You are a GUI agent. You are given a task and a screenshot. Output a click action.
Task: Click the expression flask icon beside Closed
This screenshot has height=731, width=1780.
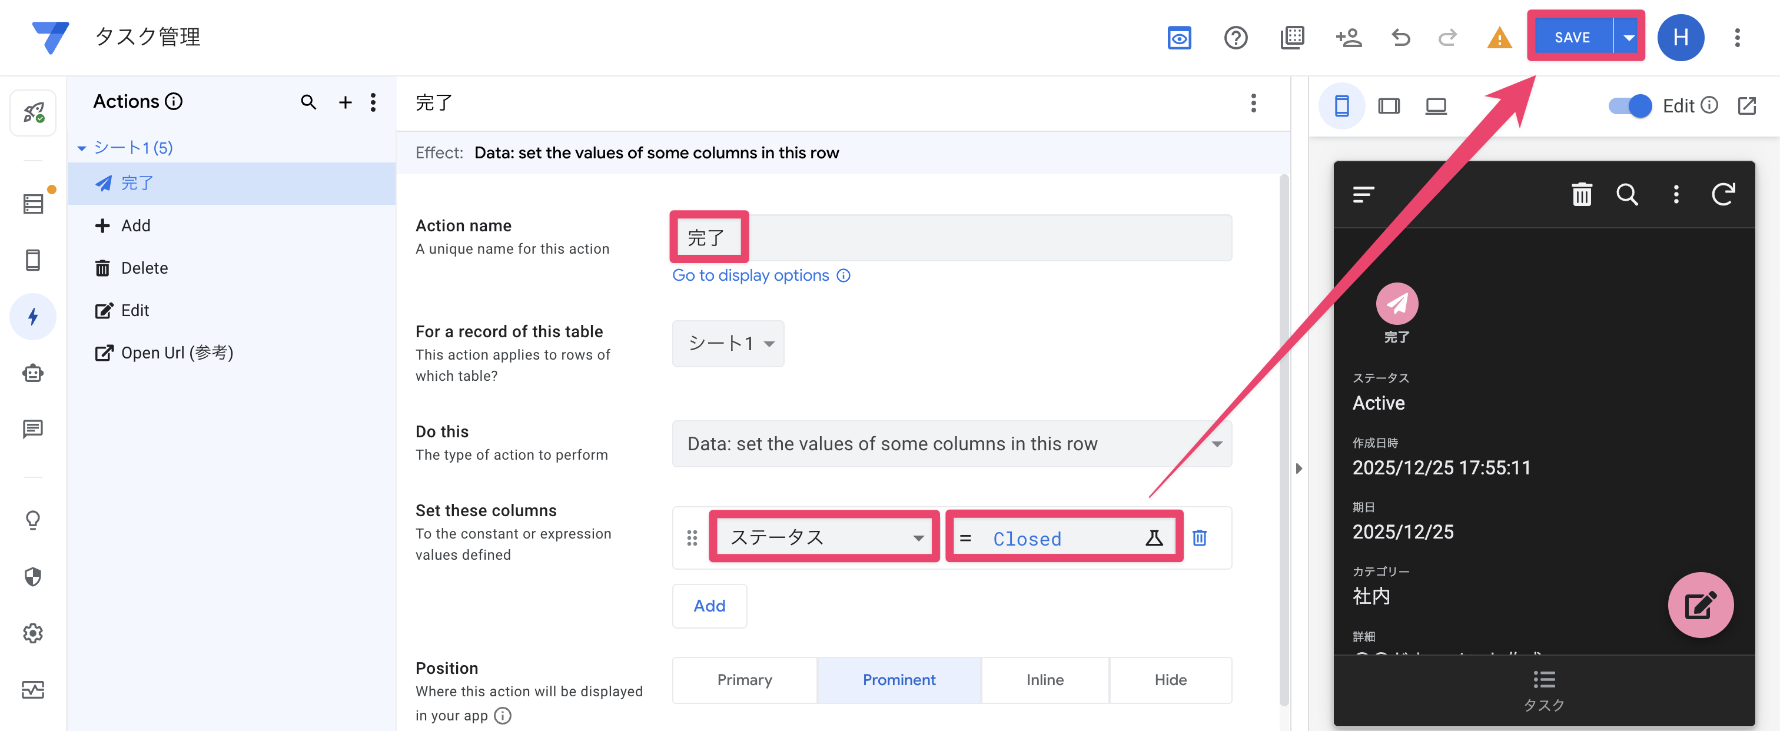(1153, 537)
